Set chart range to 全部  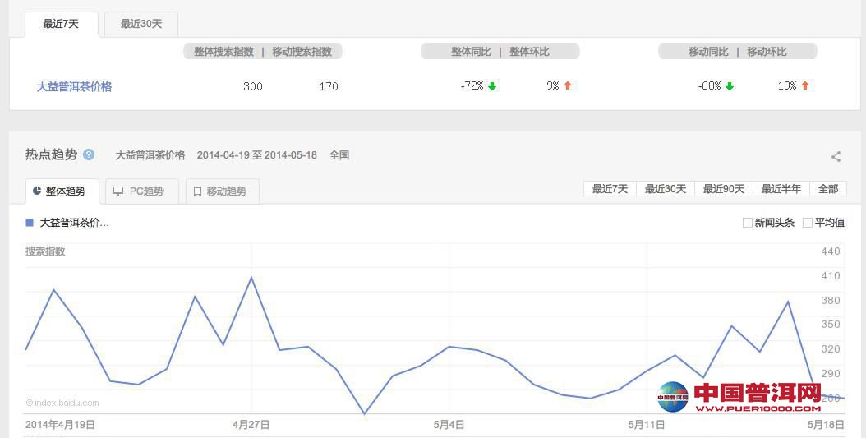(x=828, y=189)
